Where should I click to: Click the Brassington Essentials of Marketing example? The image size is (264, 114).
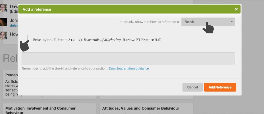[x=97, y=40]
